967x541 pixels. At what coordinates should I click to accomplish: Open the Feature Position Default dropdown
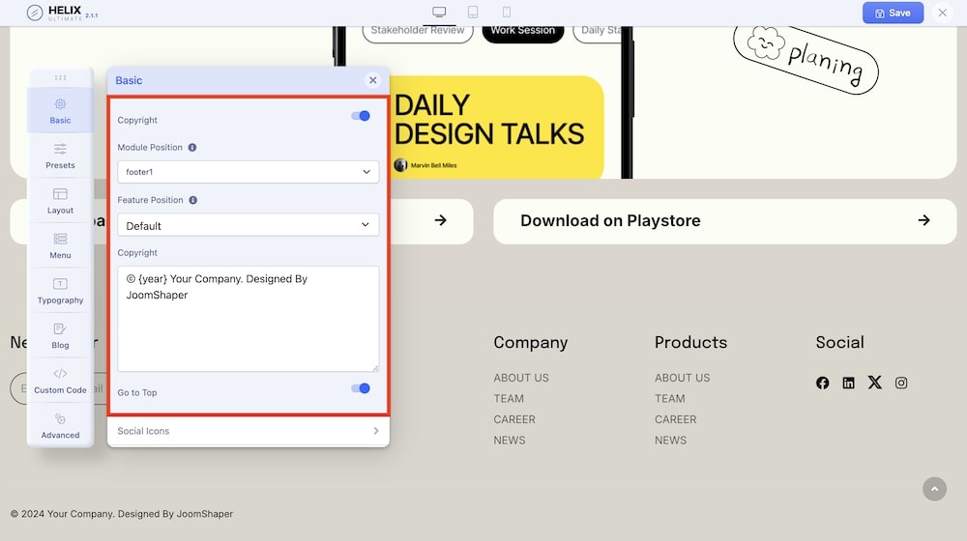(248, 225)
